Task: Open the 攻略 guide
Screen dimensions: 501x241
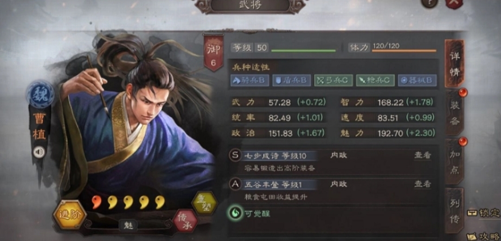Action: [484, 236]
